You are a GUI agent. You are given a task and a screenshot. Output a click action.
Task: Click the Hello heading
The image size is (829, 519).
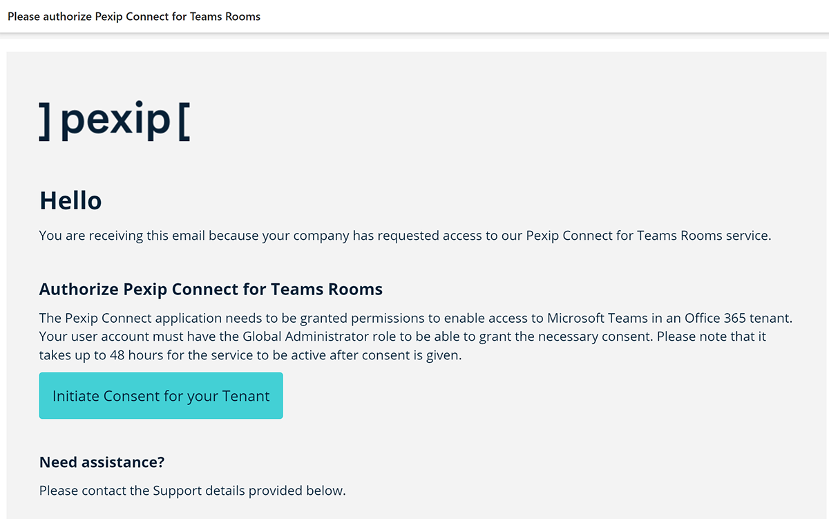(70, 200)
